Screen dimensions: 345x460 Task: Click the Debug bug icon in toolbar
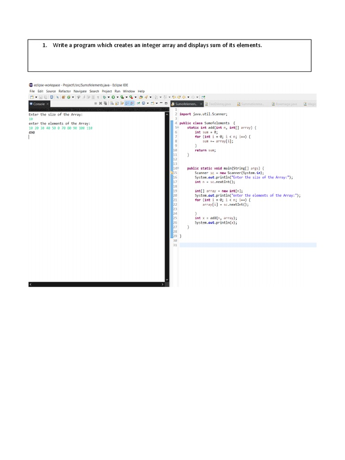[105, 97]
